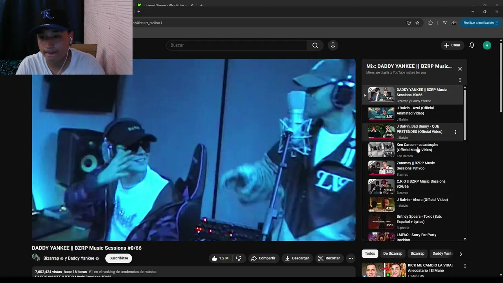Close the Mix playlist panel
Screen dimensions: 503x283
point(460,69)
